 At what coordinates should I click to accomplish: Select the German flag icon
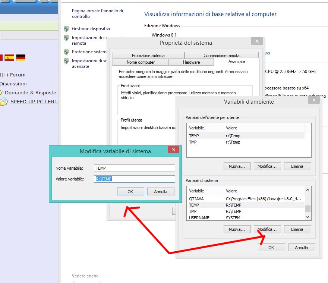tap(21, 58)
